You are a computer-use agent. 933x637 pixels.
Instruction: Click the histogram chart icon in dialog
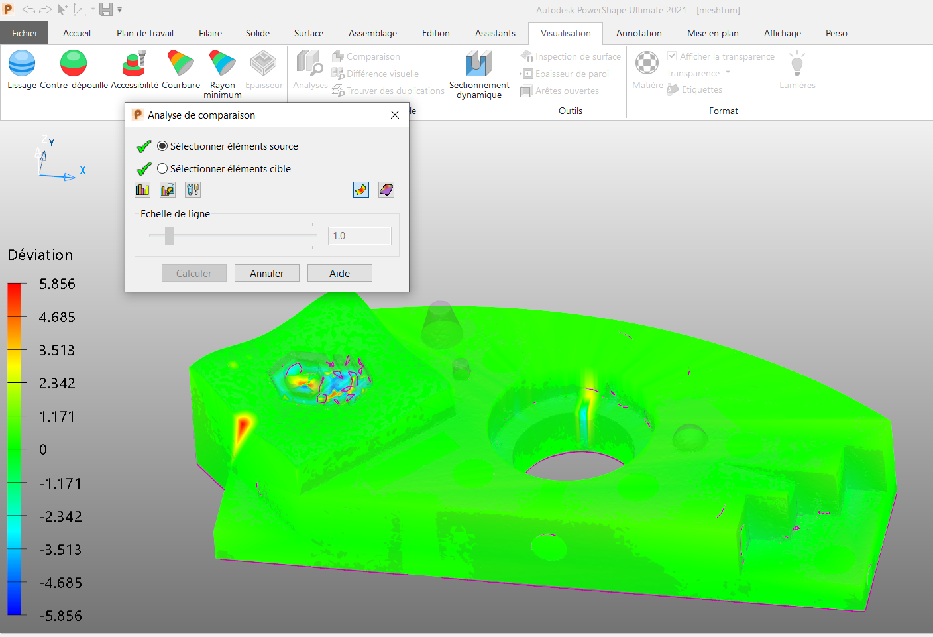(142, 190)
